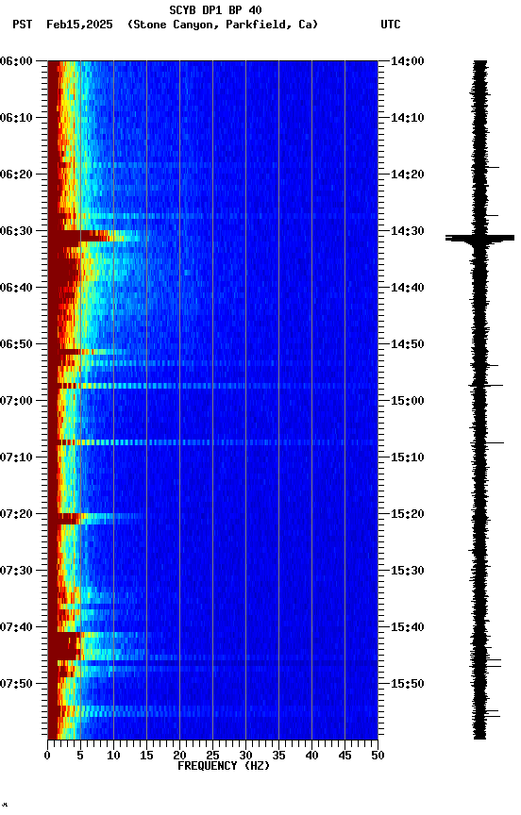
Task: Click the '20' frequency axis label
Action: (x=179, y=756)
